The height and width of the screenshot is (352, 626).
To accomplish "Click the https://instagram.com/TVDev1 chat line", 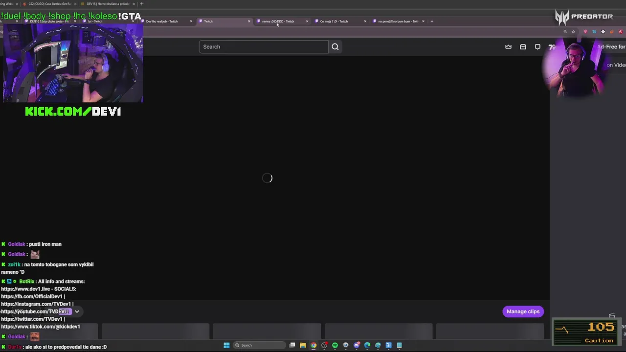I will 37,304.
